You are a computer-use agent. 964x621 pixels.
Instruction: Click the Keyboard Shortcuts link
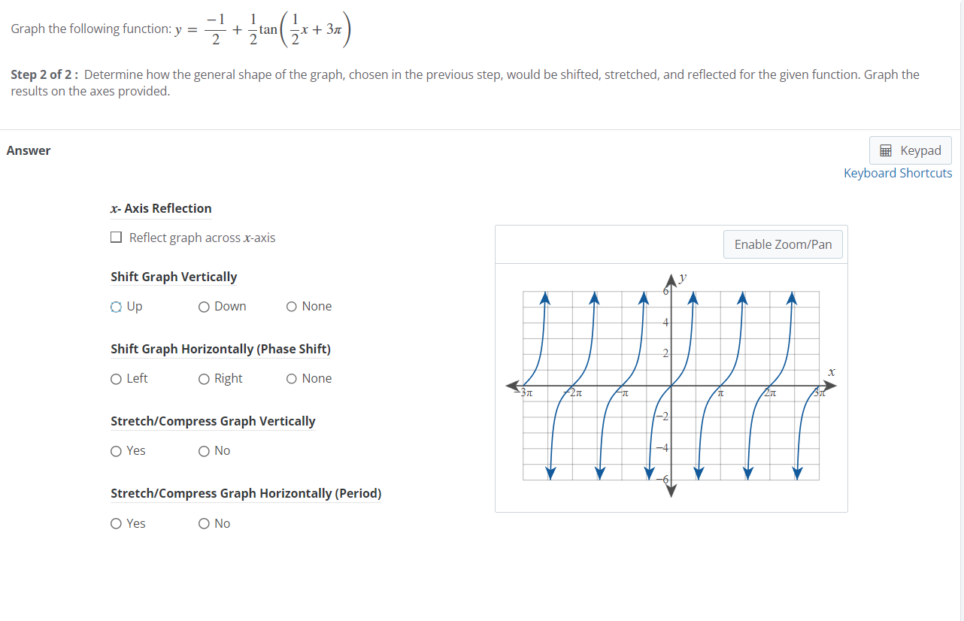click(x=898, y=173)
